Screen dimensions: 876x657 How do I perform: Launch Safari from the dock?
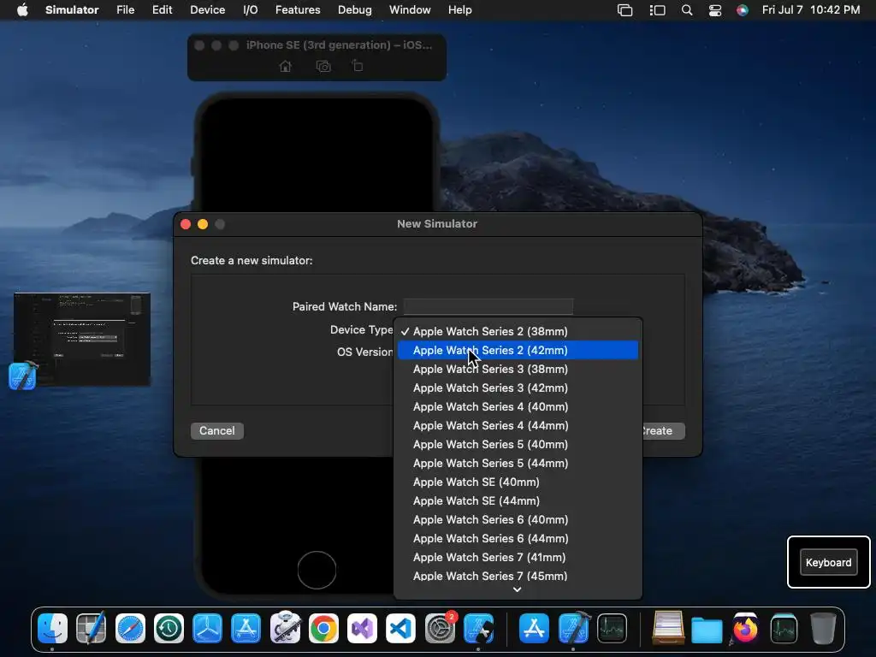pyautogui.click(x=130, y=628)
